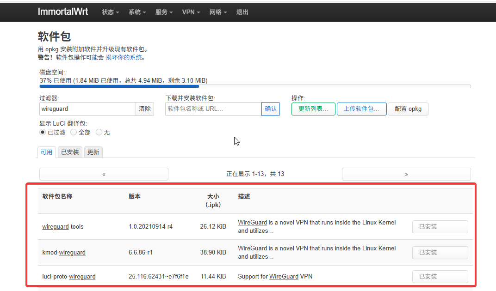Screen dimensions: 496x291
Task: Select the 已过滤 radio button
Action: click(43, 132)
